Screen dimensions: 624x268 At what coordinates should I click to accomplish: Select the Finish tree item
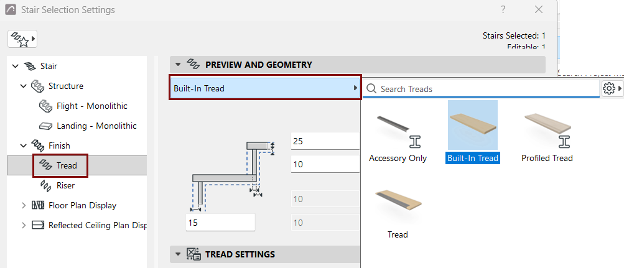[x=59, y=146]
